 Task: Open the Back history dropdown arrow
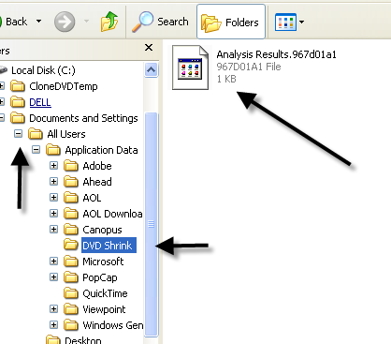(x=38, y=22)
